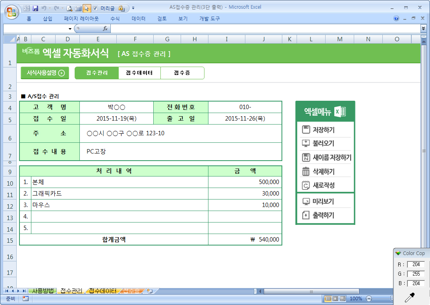Expand the formula bar
The height and width of the screenshot is (305, 430).
click(423, 29)
